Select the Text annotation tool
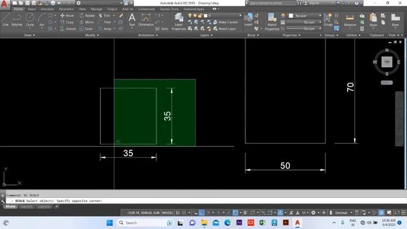 pyautogui.click(x=132, y=20)
